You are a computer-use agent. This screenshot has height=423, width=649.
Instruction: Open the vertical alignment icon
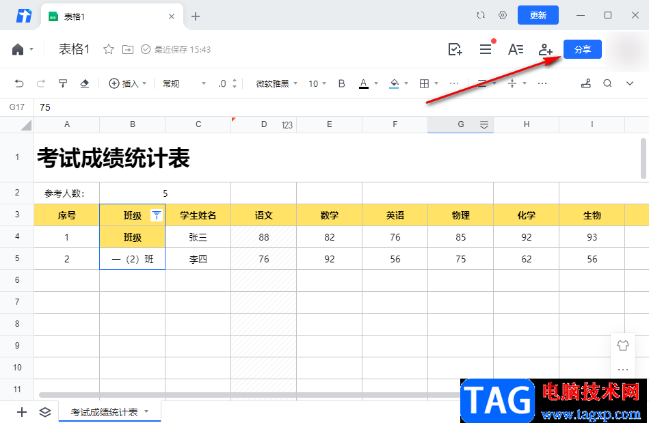point(512,83)
